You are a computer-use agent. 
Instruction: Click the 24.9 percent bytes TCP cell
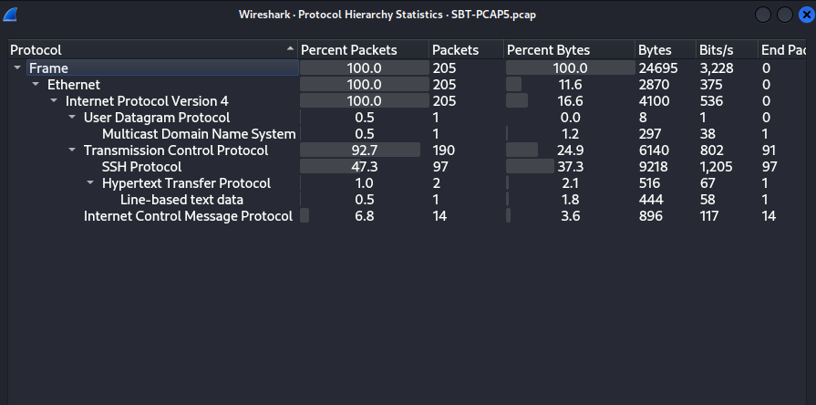pyautogui.click(x=571, y=150)
